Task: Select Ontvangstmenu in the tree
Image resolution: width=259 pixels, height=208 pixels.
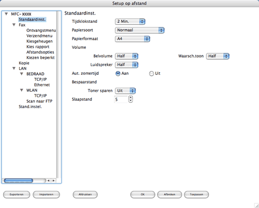Action: [41, 31]
